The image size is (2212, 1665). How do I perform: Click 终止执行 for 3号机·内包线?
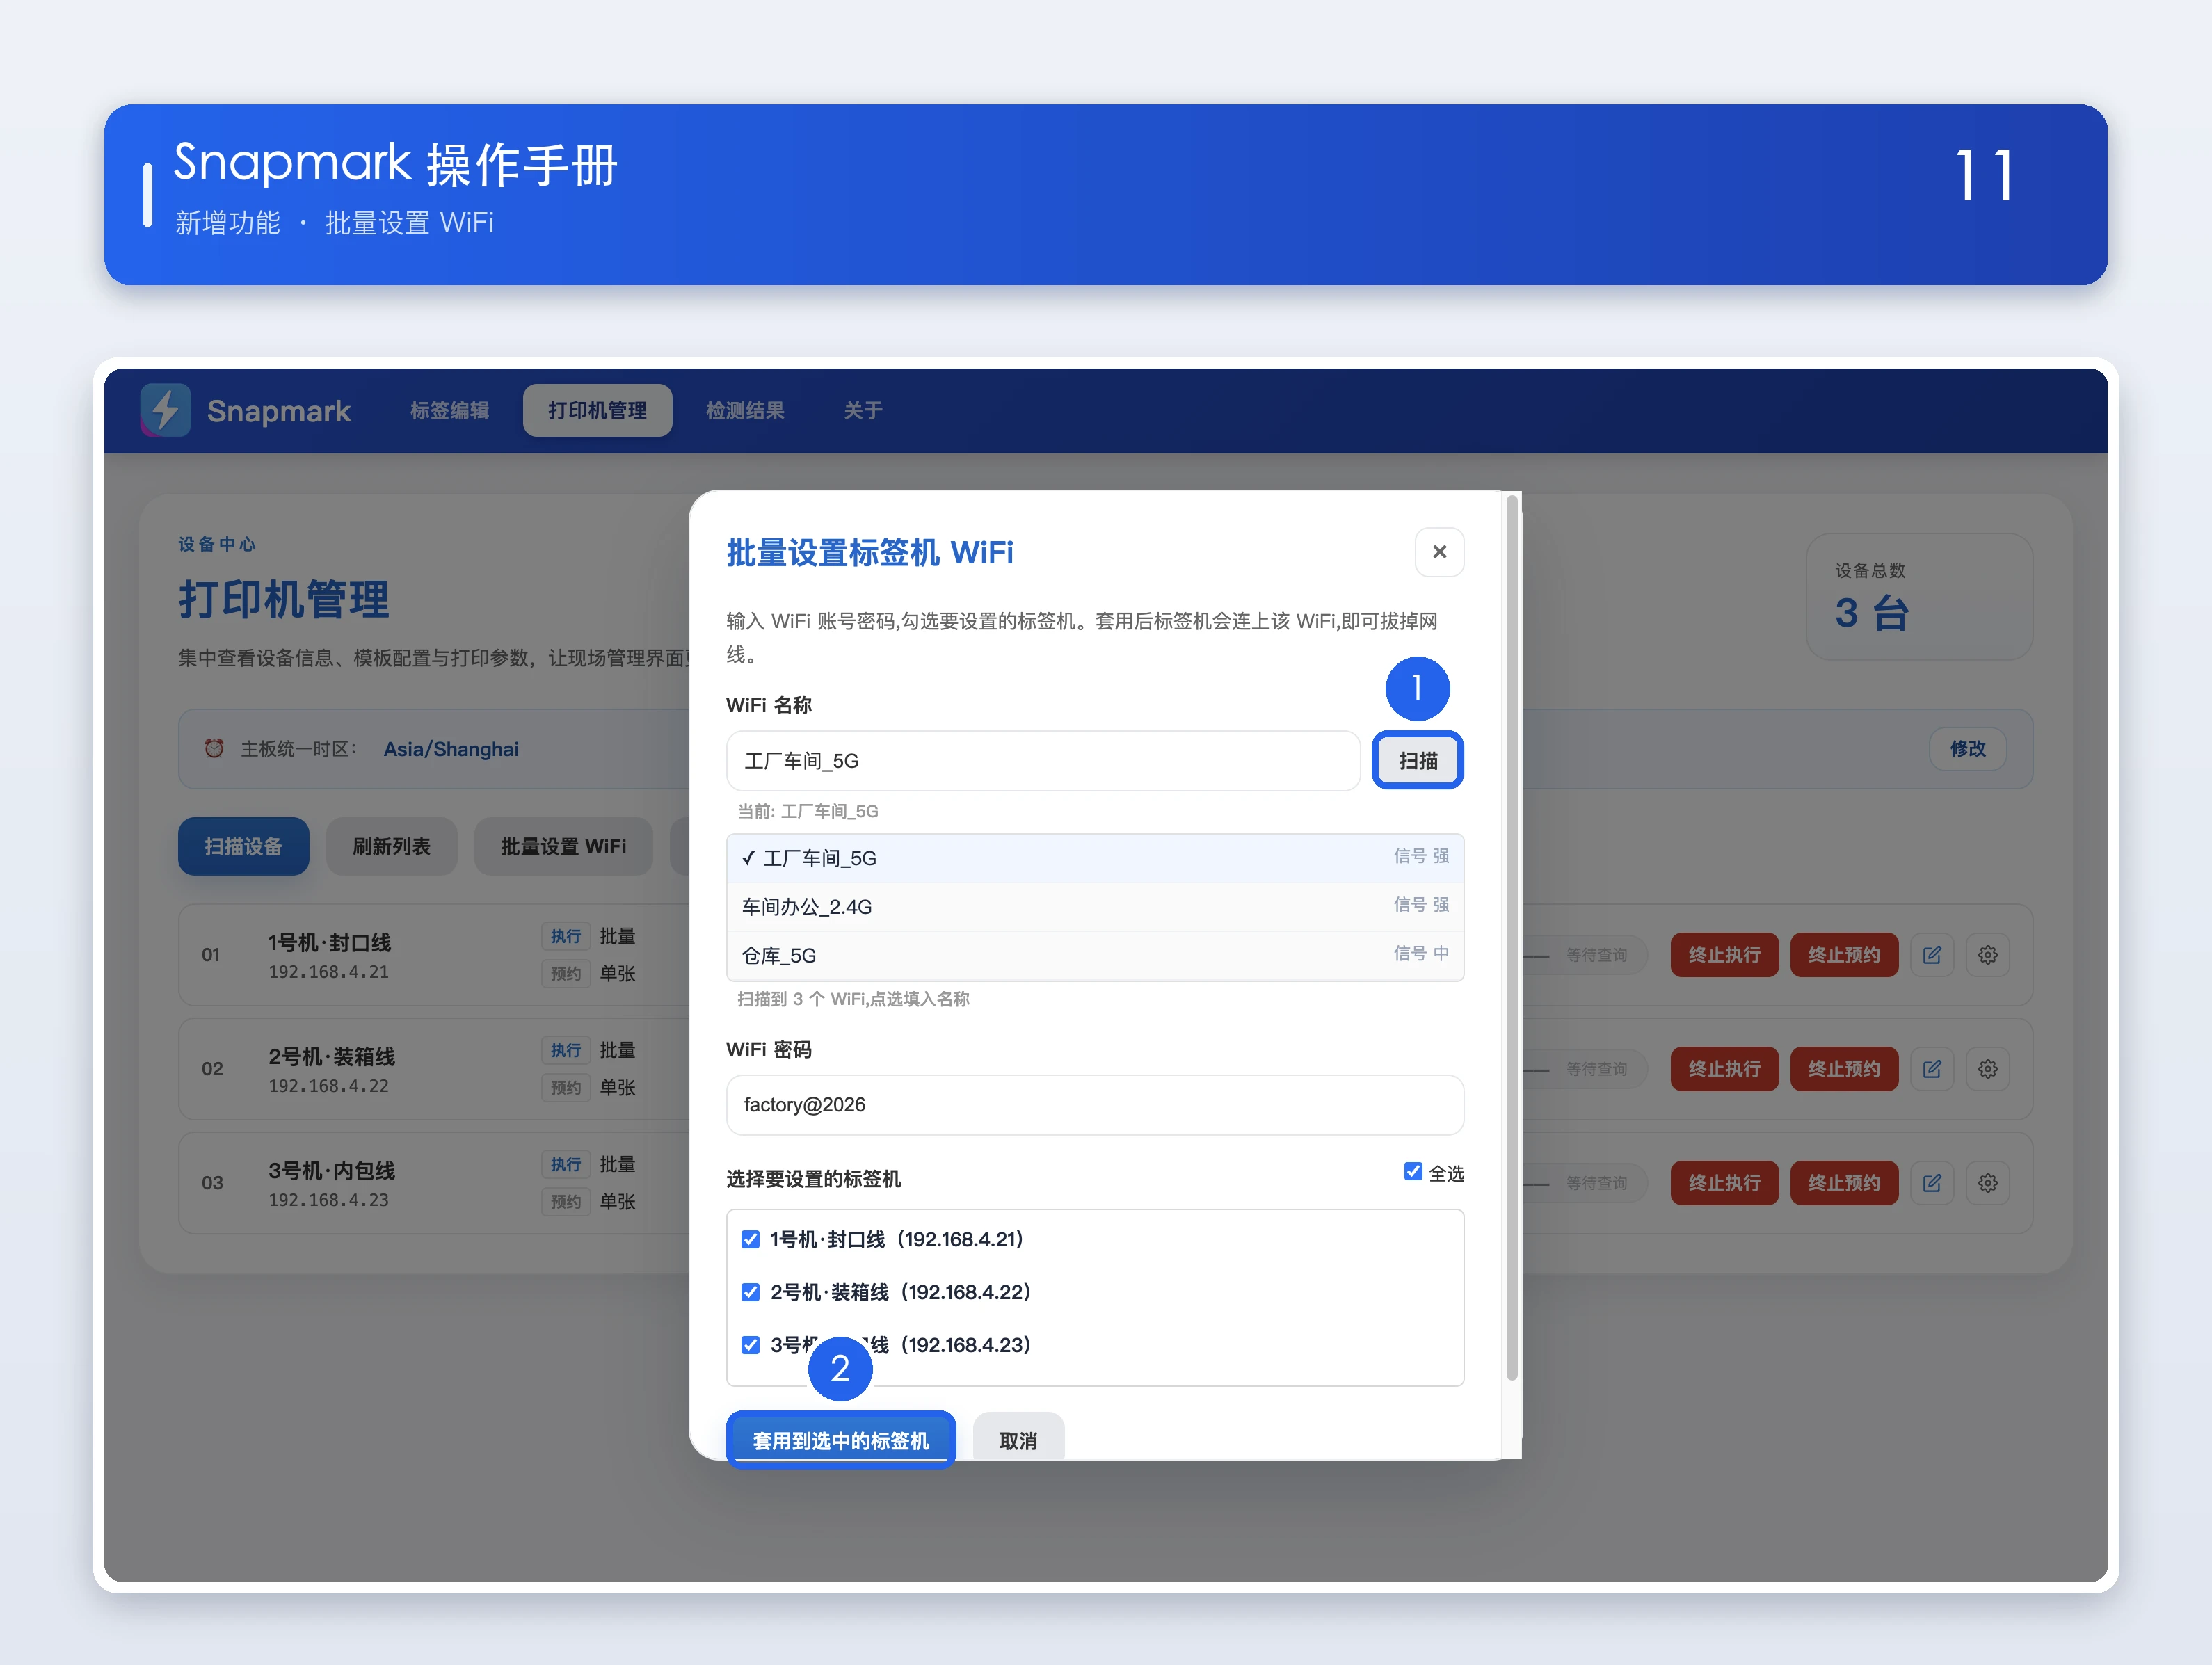point(1724,1183)
